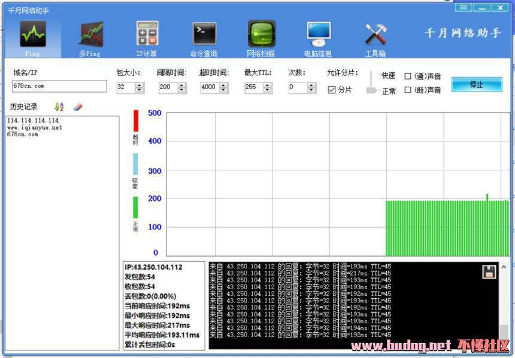
Task: Click the 域名/IP input field
Action: click(x=59, y=87)
